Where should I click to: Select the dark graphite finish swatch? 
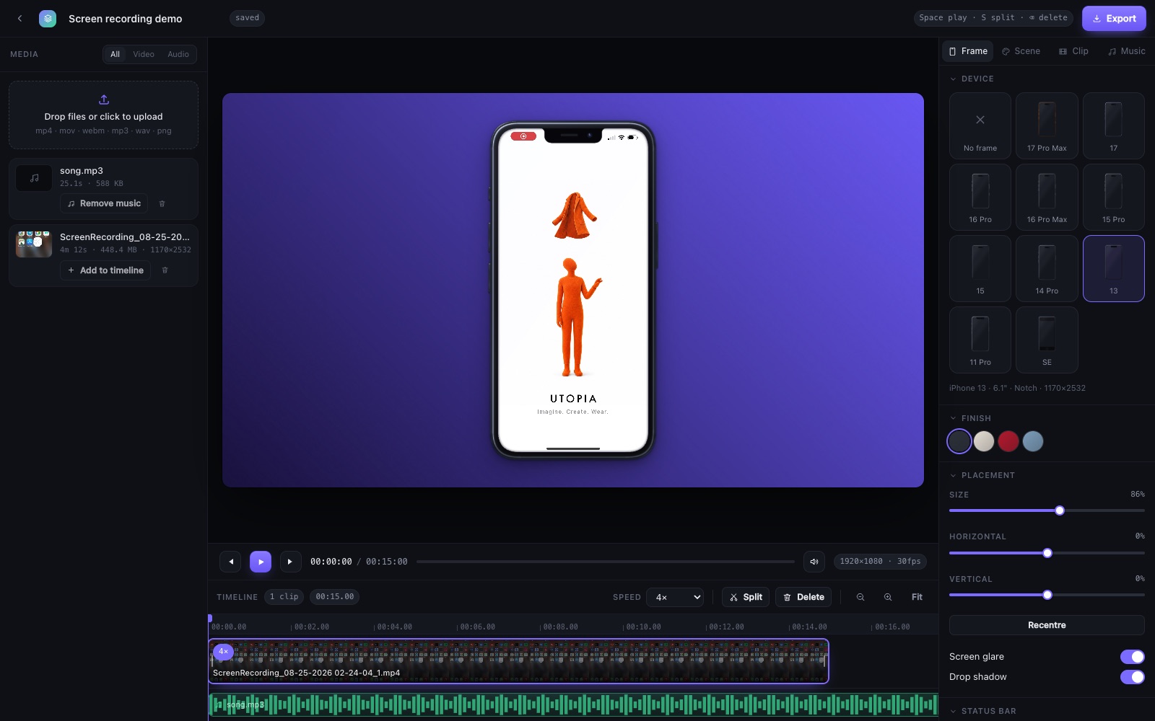pyautogui.click(x=959, y=441)
